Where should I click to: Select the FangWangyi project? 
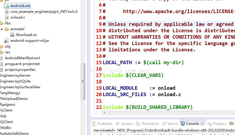(x=10, y=93)
